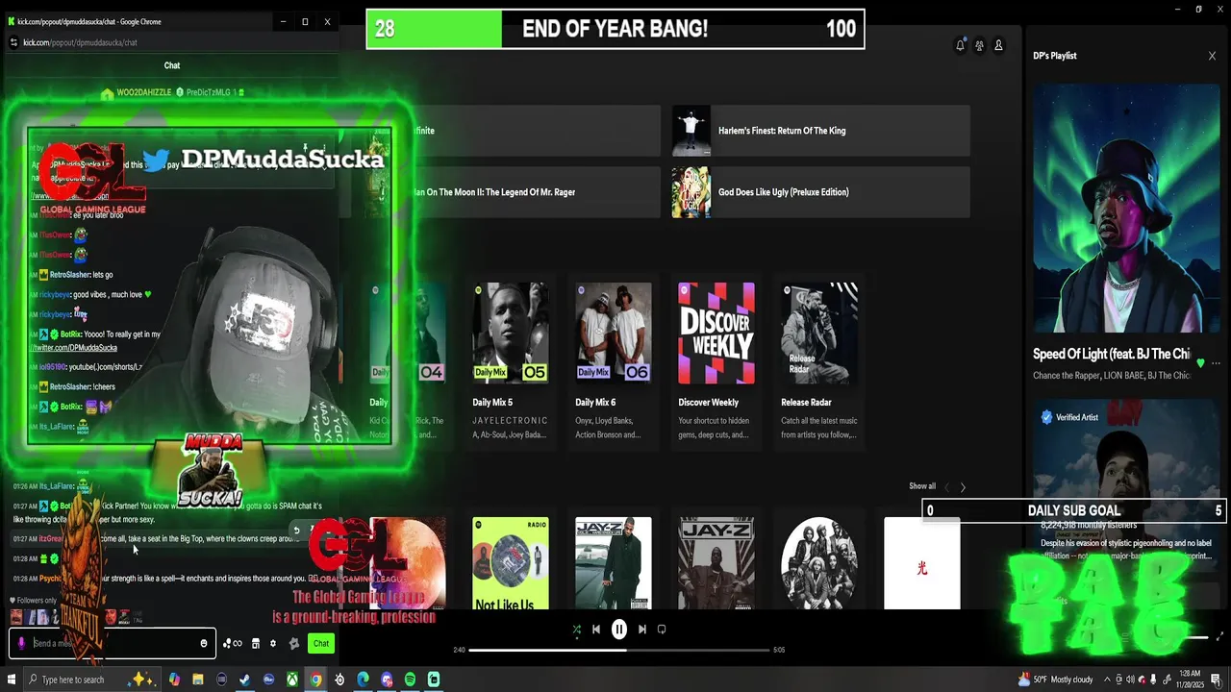Open the Friend Activity people icon

click(x=979, y=45)
